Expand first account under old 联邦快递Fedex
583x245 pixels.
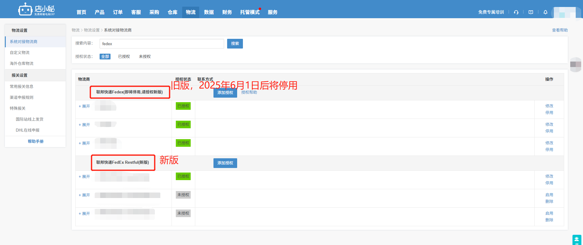84,106
